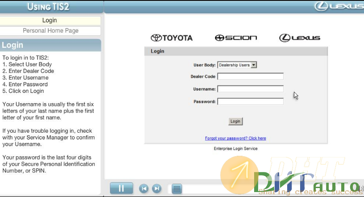Select the Login item in the sidebar

(x=50, y=21)
